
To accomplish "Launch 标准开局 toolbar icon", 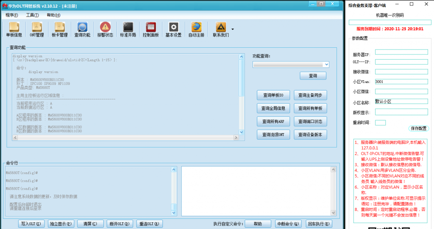I will tap(128, 30).
